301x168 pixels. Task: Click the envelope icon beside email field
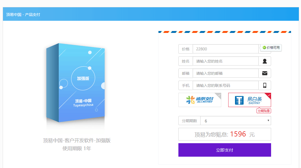(x=265, y=73)
